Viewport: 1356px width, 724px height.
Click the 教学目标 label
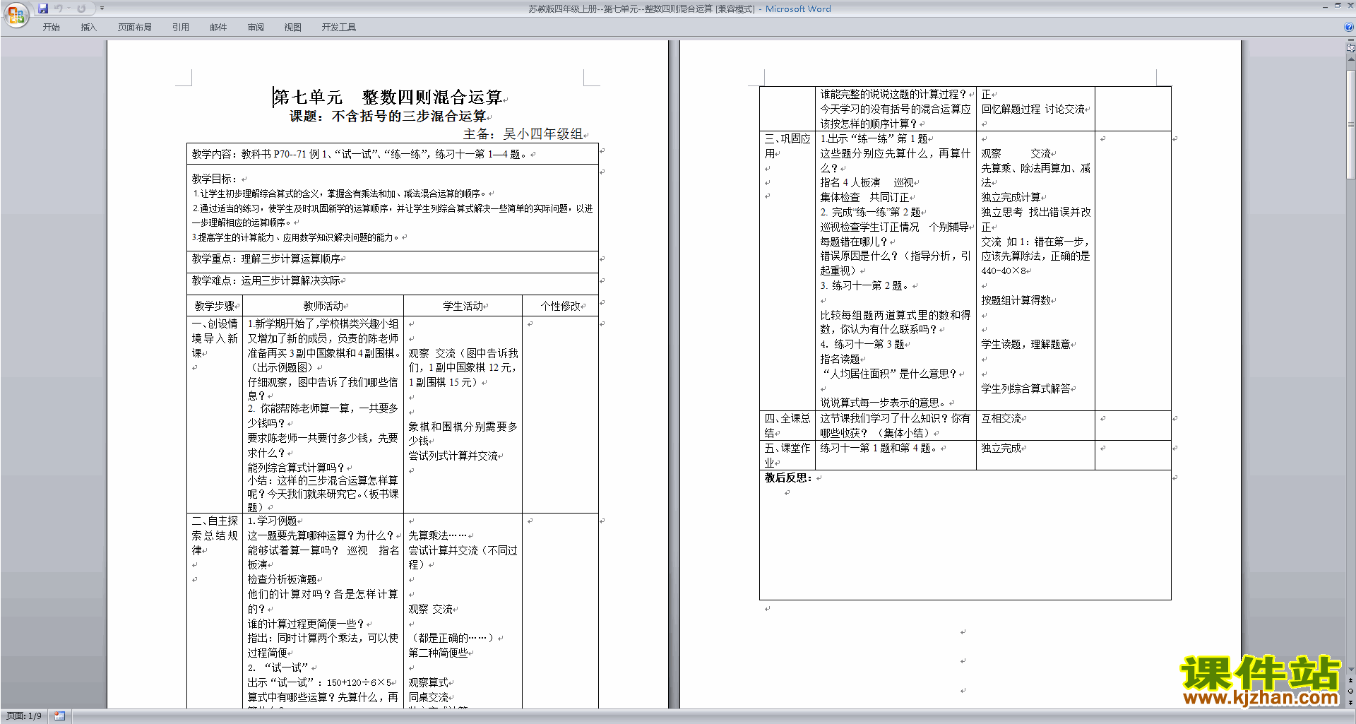click(214, 179)
